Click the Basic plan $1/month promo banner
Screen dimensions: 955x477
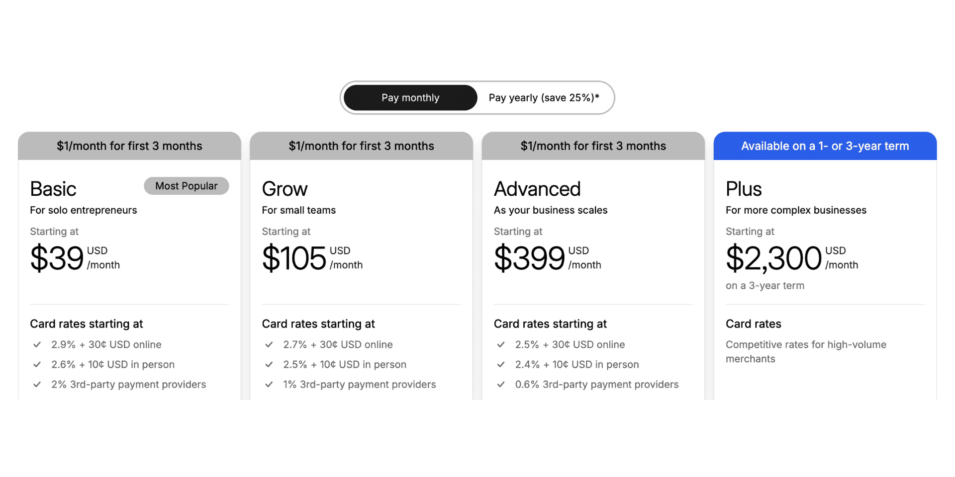129,146
